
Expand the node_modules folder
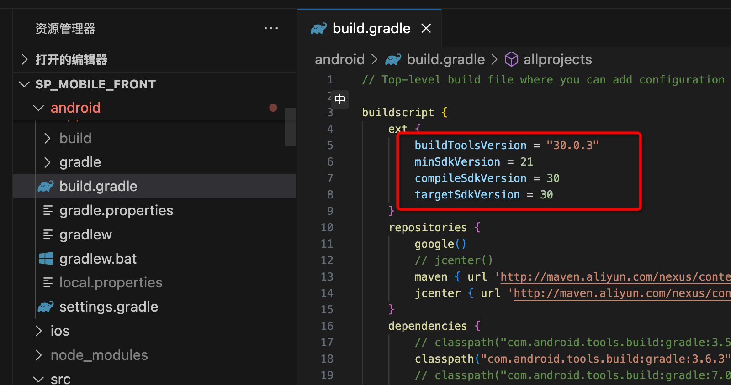point(39,355)
